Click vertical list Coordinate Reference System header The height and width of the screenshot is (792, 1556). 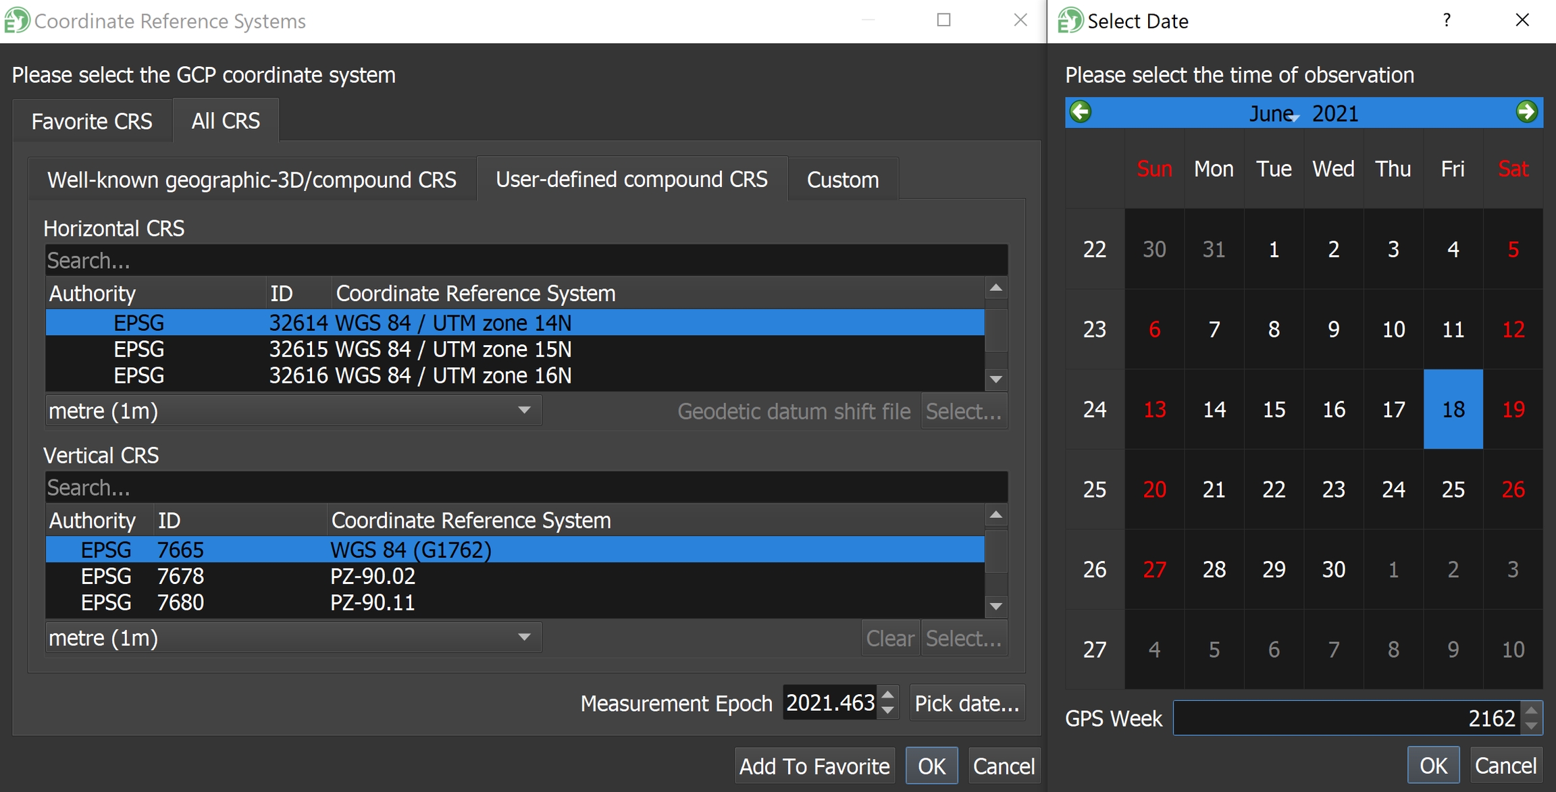(656, 520)
